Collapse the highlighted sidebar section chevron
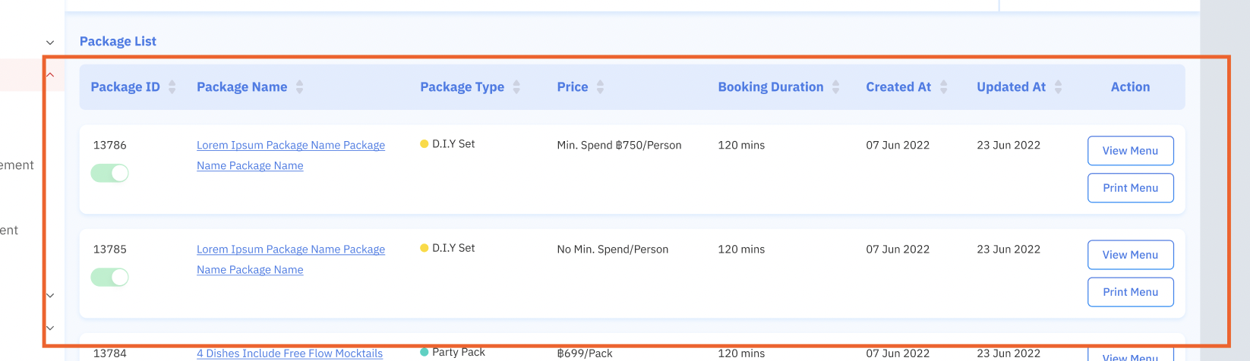Viewport: 1250px width, 361px height. 50,75
